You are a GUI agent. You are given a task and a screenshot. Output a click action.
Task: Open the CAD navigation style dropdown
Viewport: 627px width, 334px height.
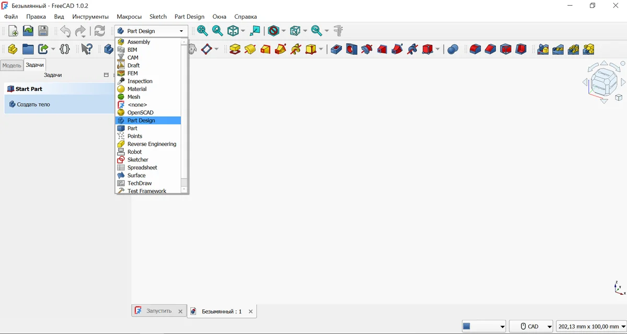click(531, 326)
